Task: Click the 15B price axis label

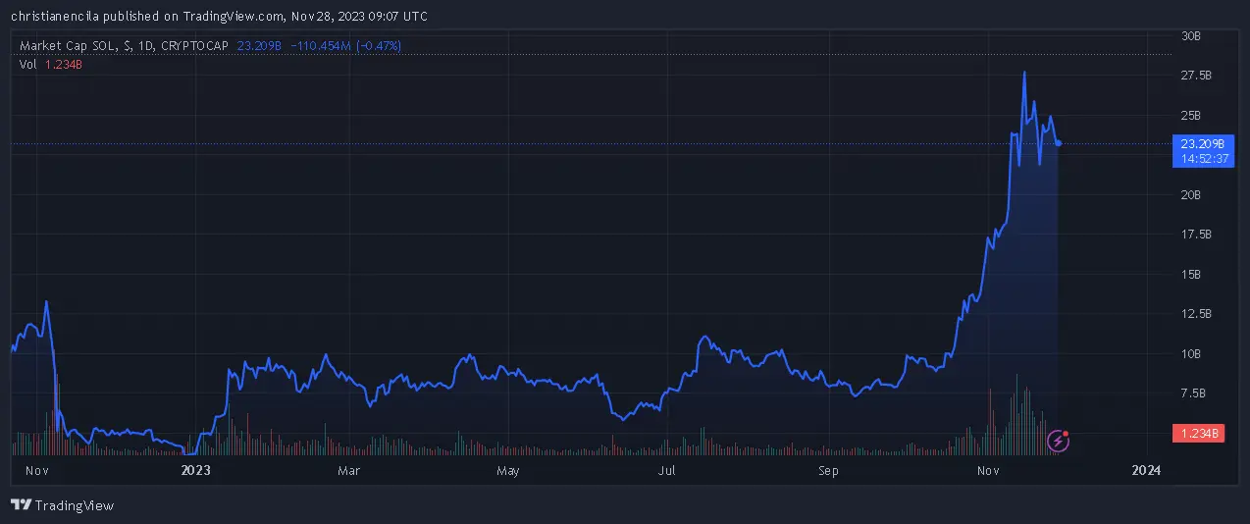Action: 1191,274
